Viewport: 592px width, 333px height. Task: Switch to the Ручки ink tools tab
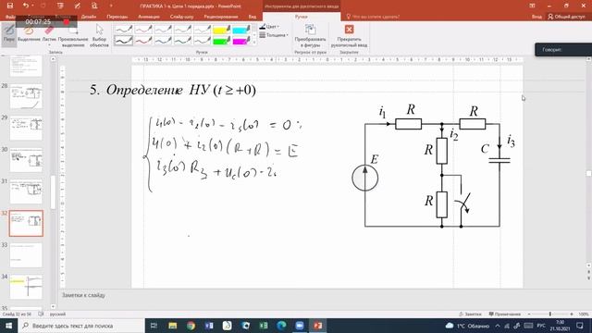pyautogui.click(x=302, y=17)
